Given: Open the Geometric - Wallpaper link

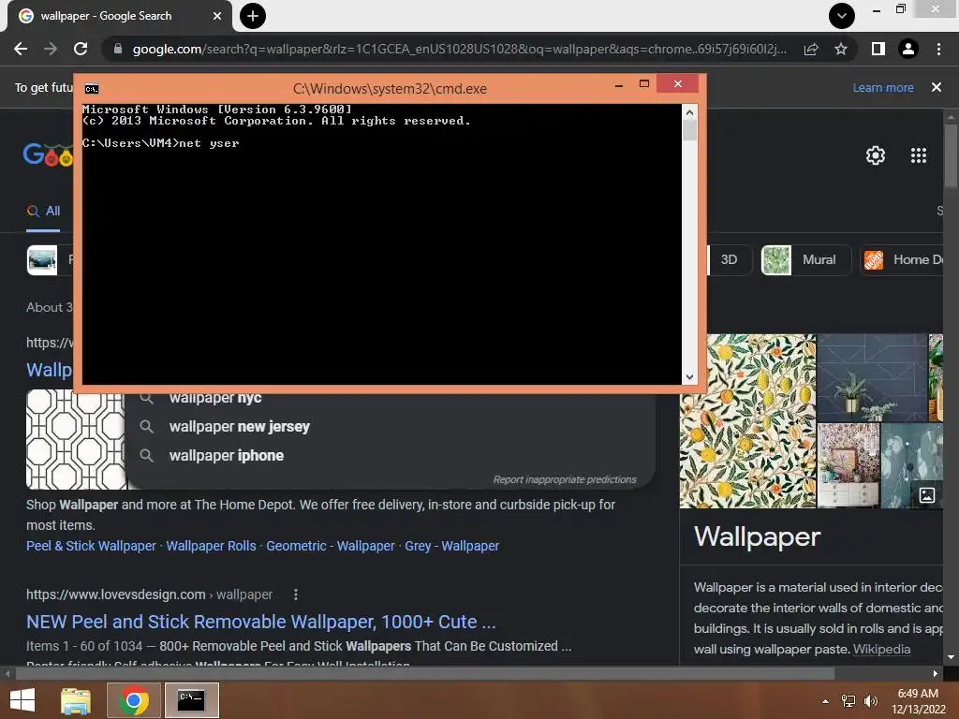Looking at the screenshot, I should click(x=331, y=546).
